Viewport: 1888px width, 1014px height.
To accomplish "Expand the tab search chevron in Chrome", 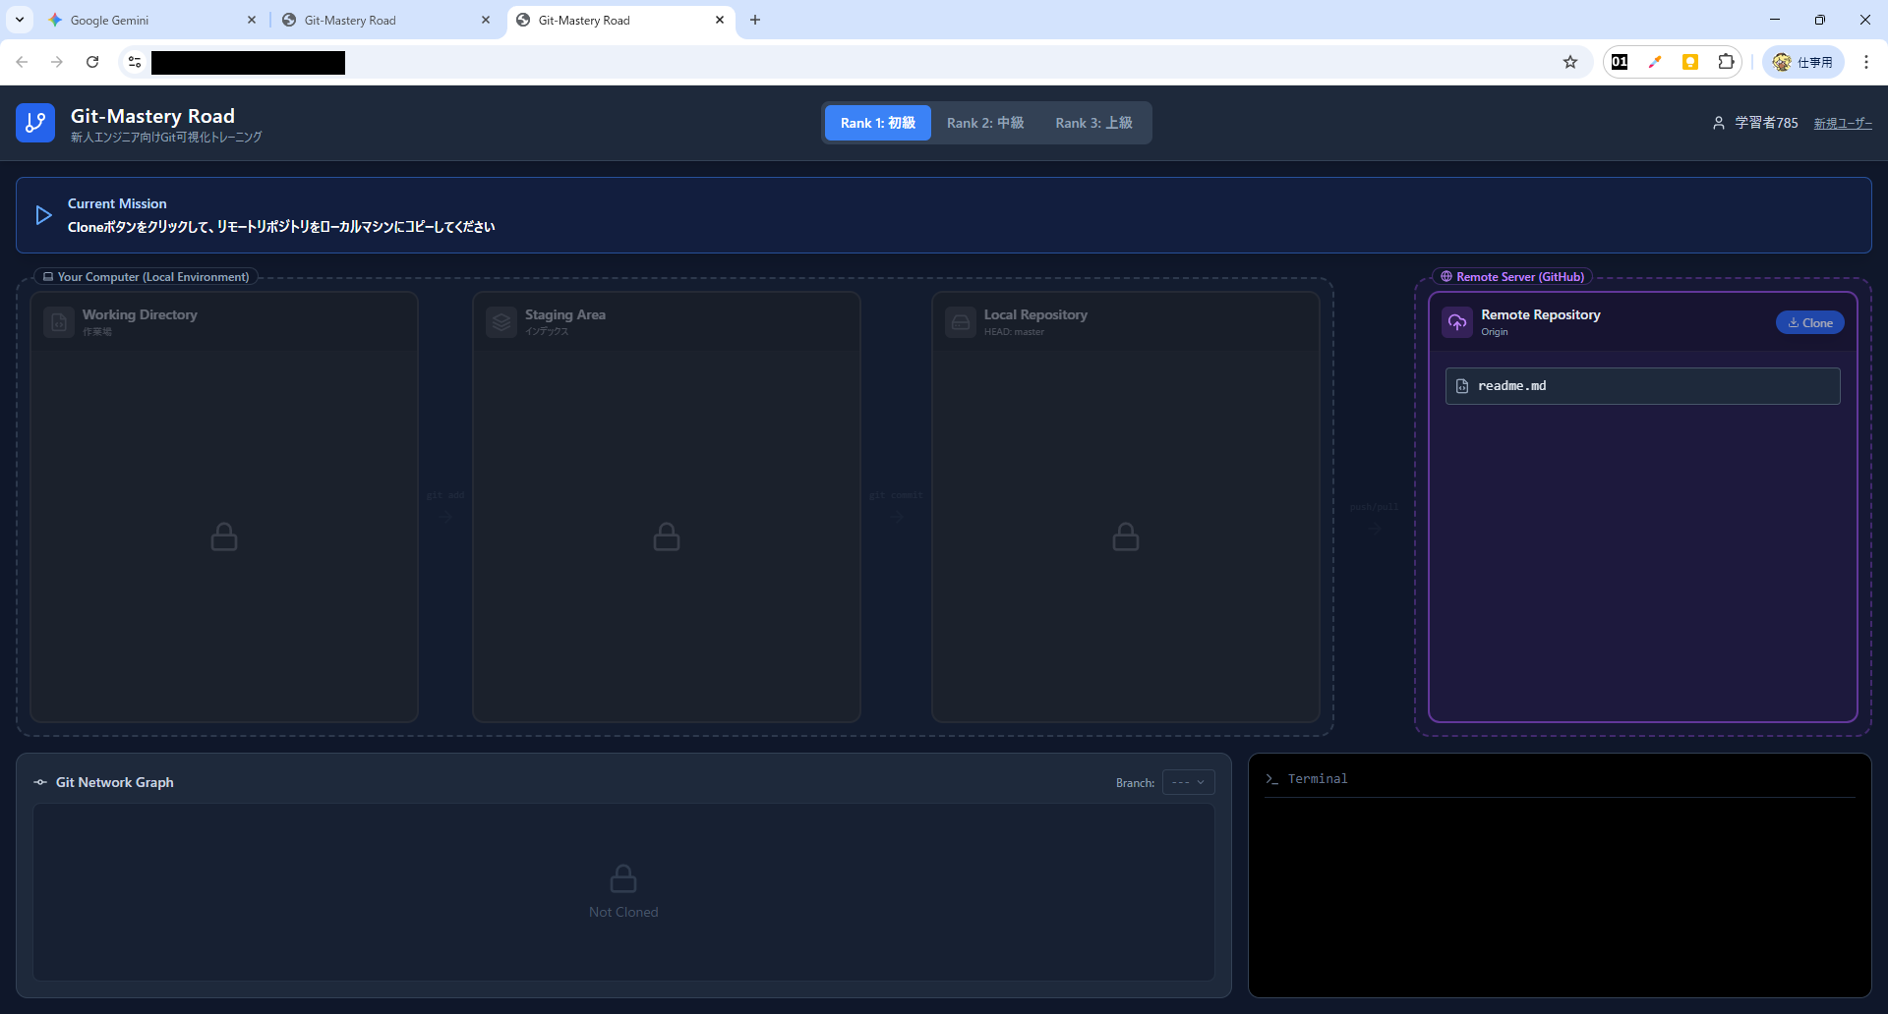I will [20, 20].
